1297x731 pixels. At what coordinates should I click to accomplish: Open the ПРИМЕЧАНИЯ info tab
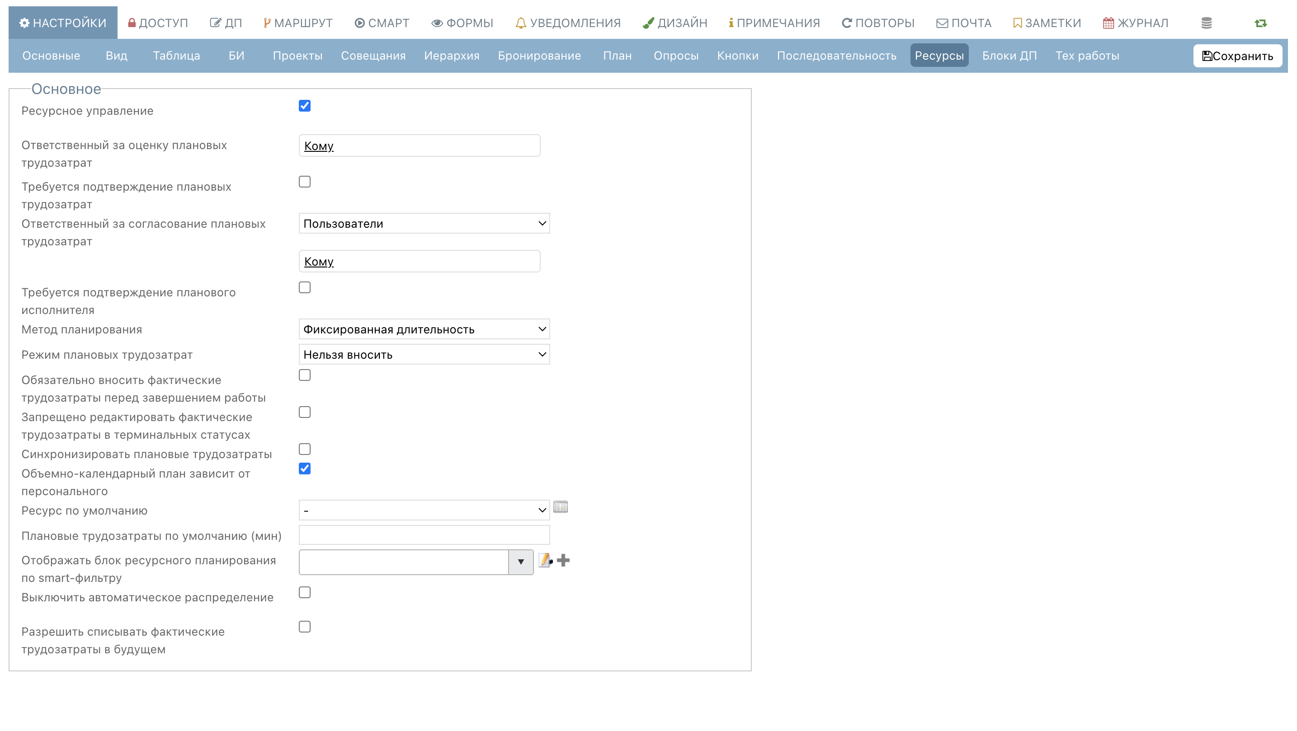coord(774,23)
